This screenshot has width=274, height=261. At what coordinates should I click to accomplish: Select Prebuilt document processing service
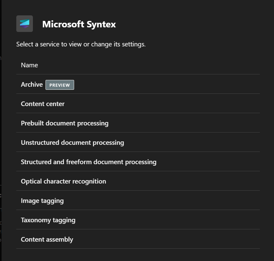tap(65, 123)
